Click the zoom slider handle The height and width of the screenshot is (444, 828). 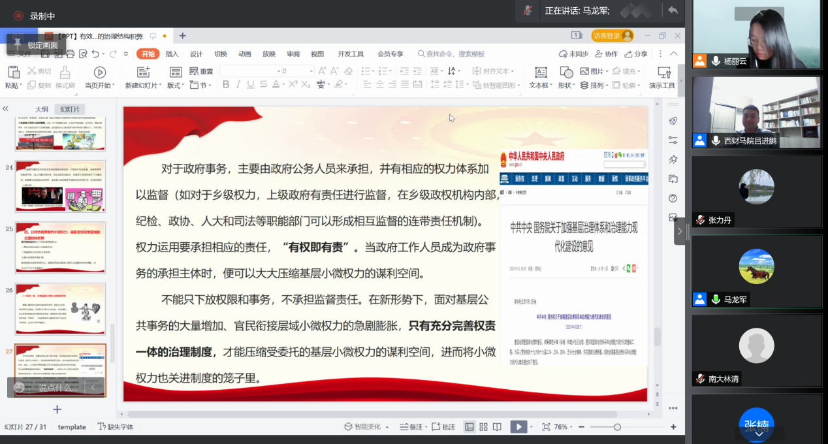pos(617,427)
